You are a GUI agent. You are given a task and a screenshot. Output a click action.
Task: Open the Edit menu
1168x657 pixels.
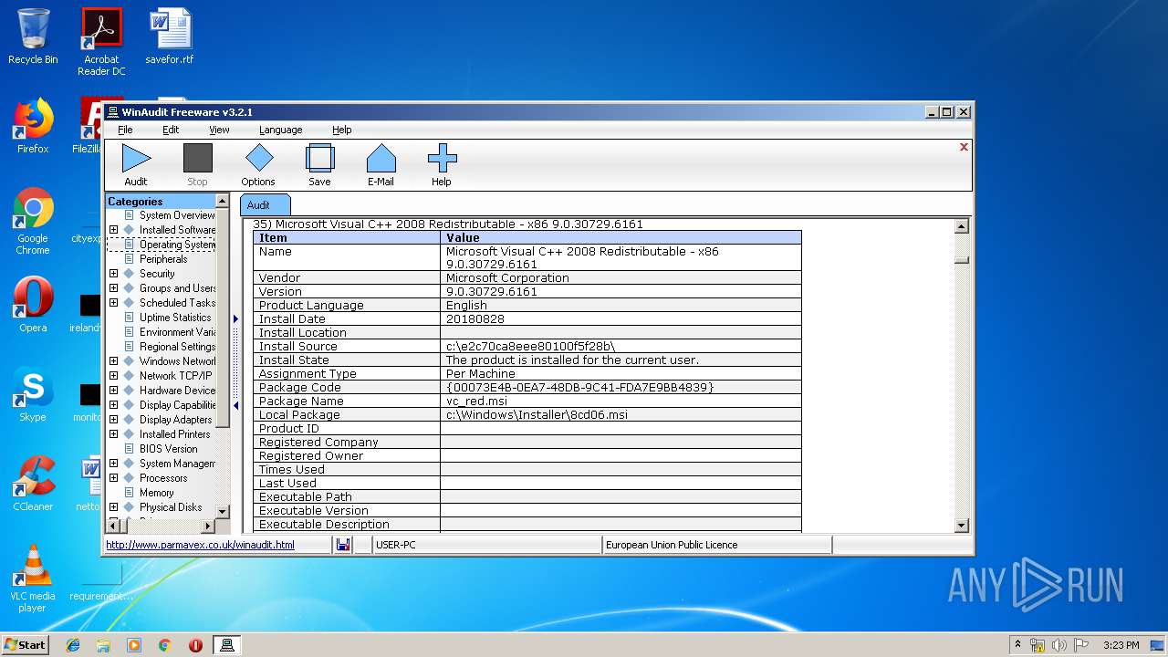tap(171, 130)
